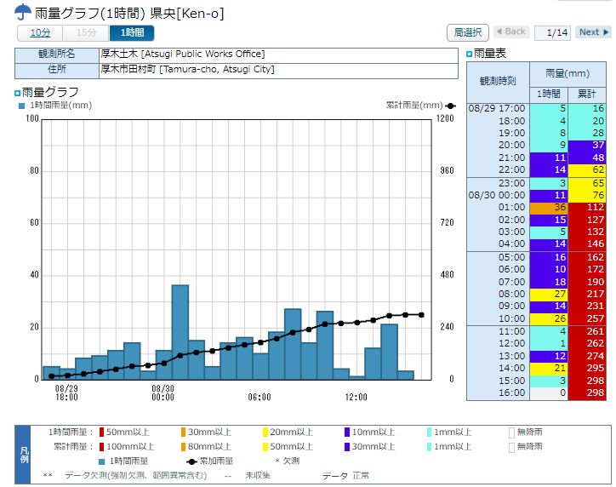
Task: Open the 局選択 station selector
Action: [468, 32]
